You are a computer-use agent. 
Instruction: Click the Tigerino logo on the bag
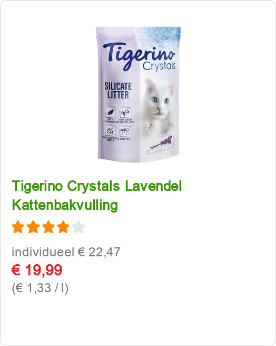[x=139, y=55]
